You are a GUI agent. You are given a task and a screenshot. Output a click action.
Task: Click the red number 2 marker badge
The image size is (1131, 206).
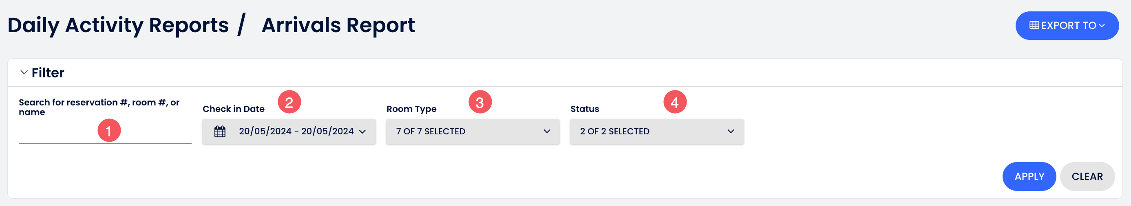coord(289,102)
